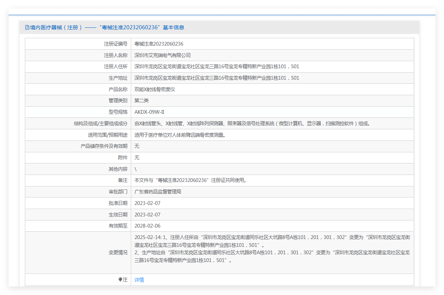The image size is (444, 295).
Task: Click the 变更情况 row label
Action: [118, 252]
